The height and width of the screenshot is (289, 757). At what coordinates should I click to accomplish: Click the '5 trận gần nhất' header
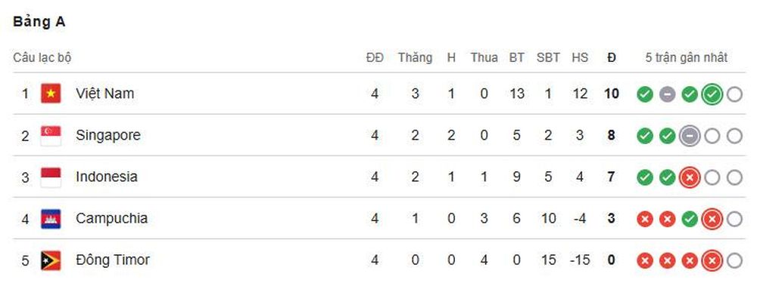click(686, 57)
